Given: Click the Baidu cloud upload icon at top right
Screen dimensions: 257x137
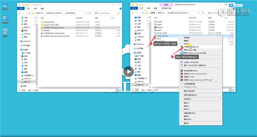Looking at the screenshot, I should (231, 5).
